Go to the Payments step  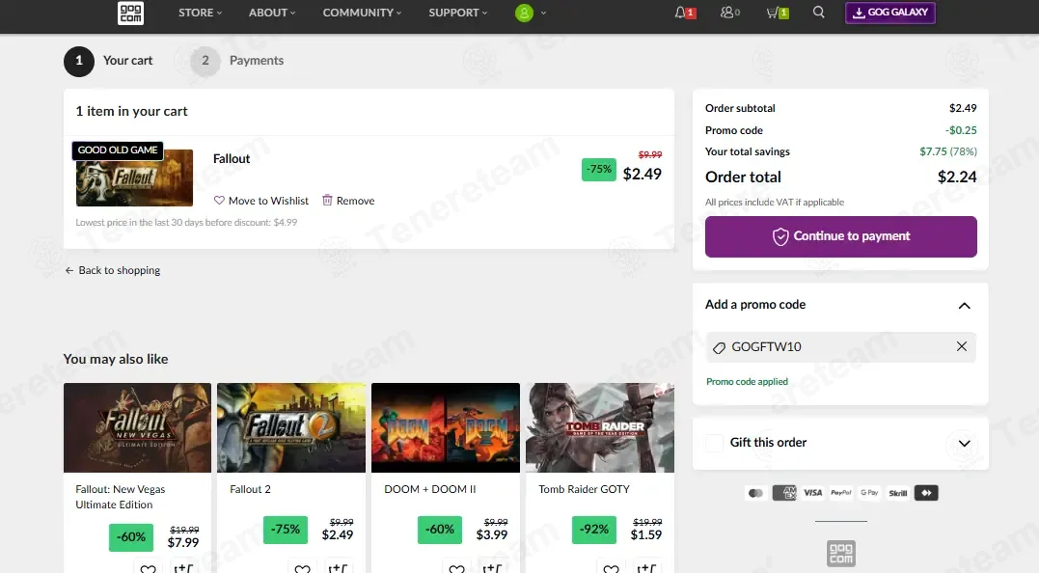237,61
